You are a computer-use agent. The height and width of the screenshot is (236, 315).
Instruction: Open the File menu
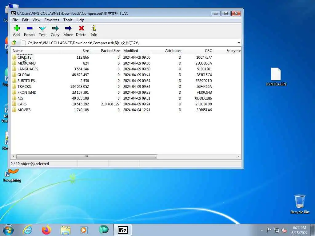(x=15, y=20)
